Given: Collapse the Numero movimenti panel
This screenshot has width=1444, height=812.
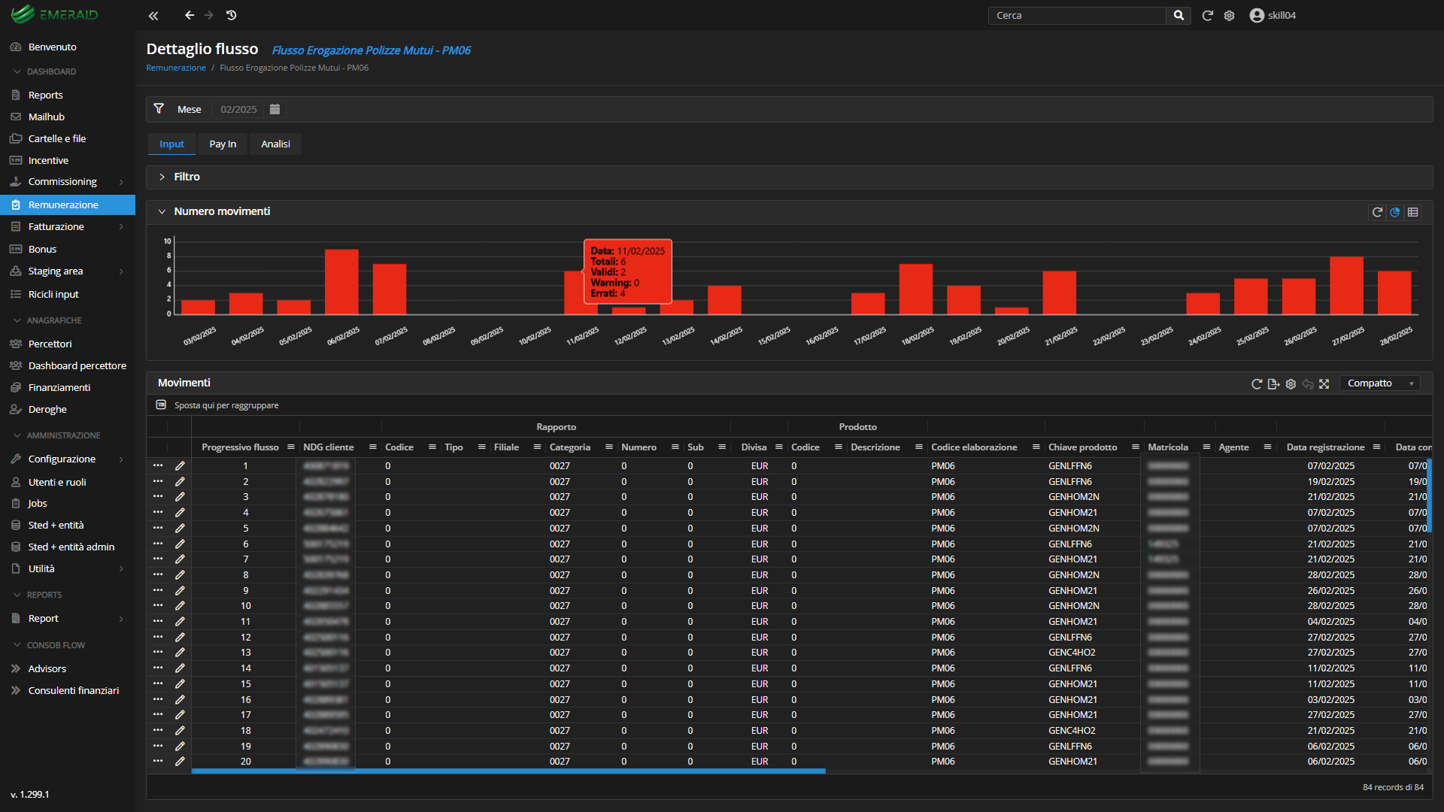Looking at the screenshot, I should [x=162, y=212].
